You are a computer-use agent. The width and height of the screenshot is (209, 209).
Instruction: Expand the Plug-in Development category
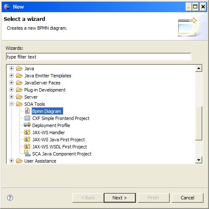(x=11, y=90)
